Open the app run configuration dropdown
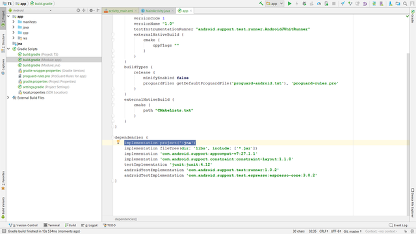 click(x=274, y=4)
